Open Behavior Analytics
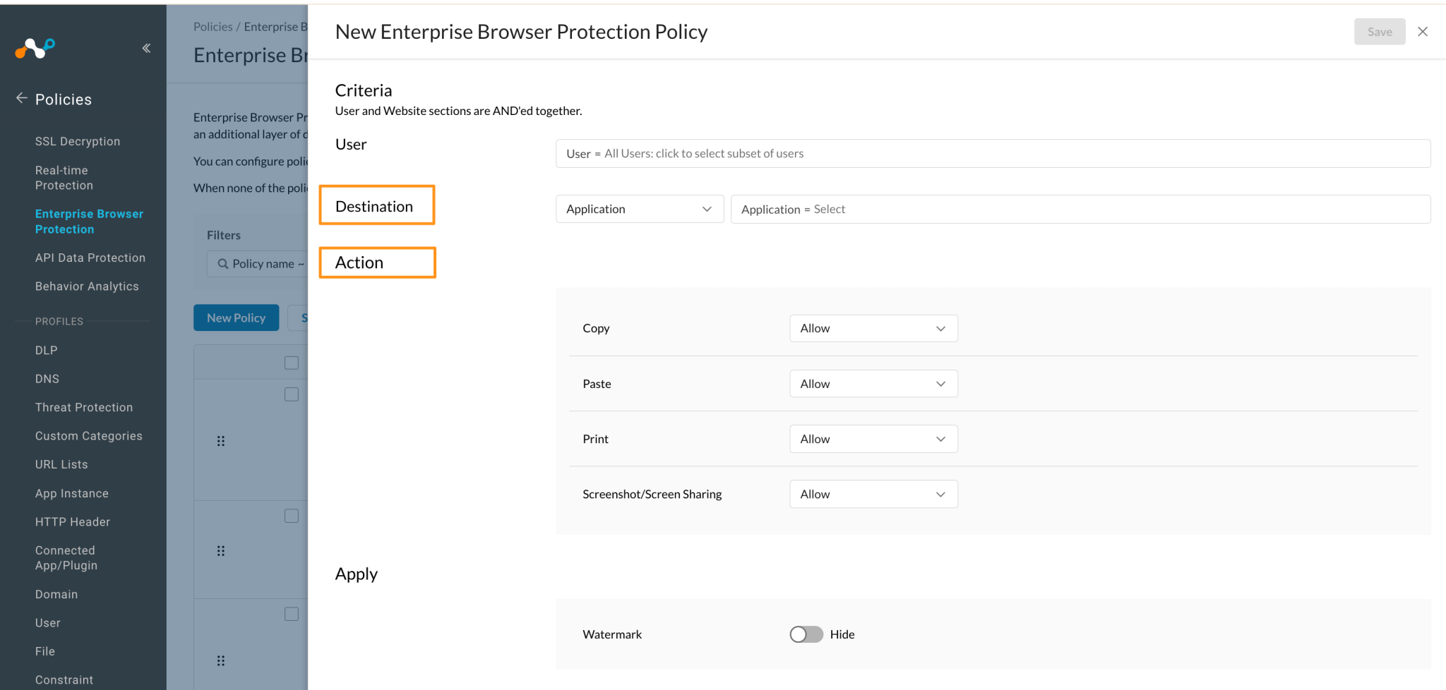This screenshot has width=1446, height=690. coord(87,286)
